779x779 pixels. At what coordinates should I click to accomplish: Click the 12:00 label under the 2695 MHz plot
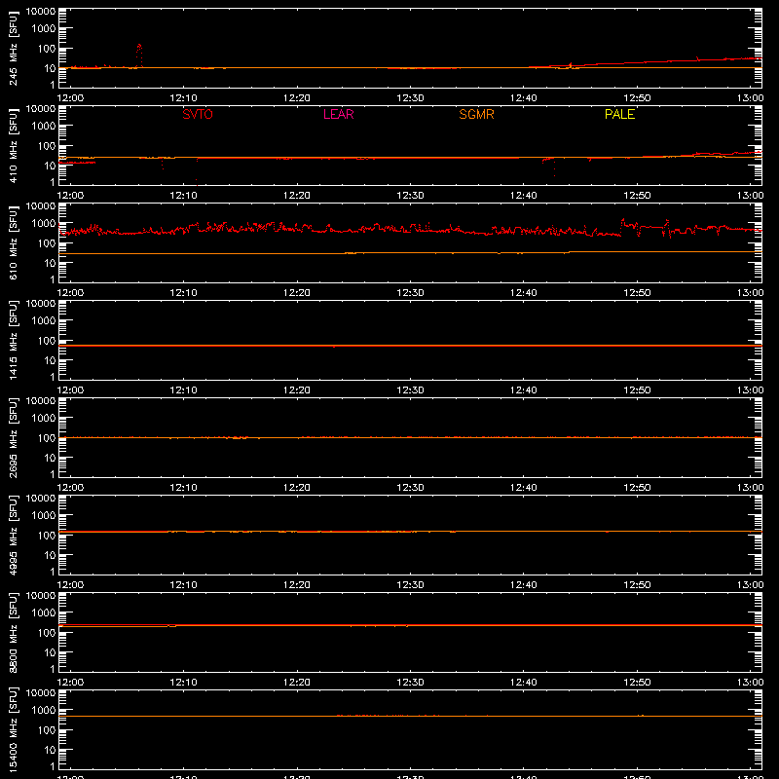point(70,488)
